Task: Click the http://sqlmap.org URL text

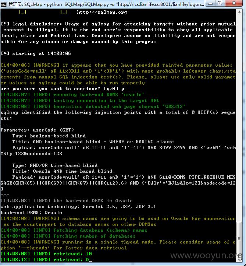Action: [x=102, y=12]
